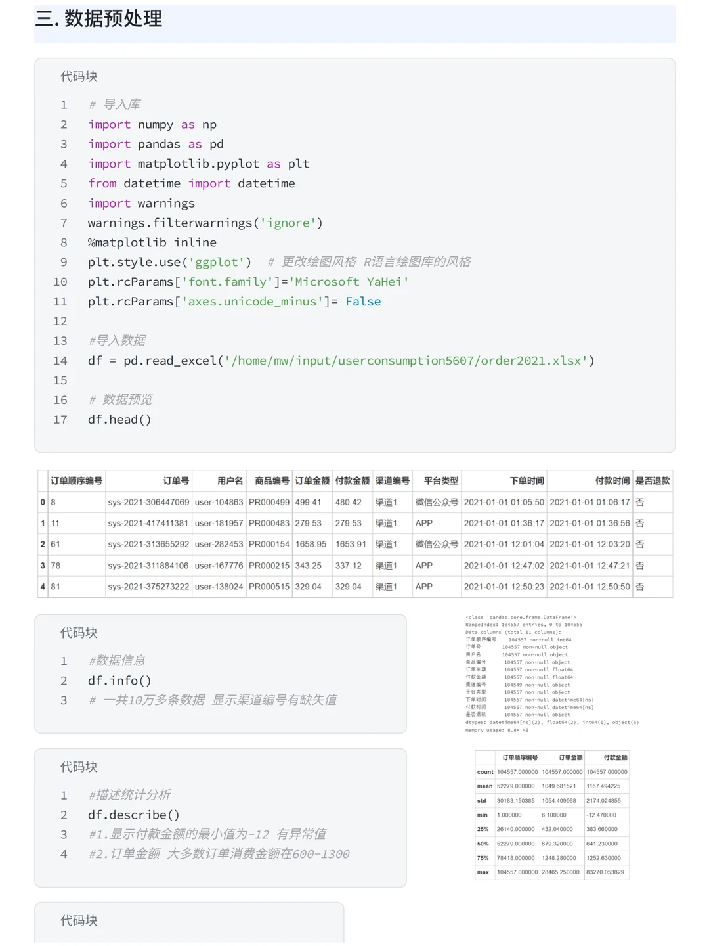709x946 pixels.
Task: Click the 用户名 column header
Action: pos(230,480)
